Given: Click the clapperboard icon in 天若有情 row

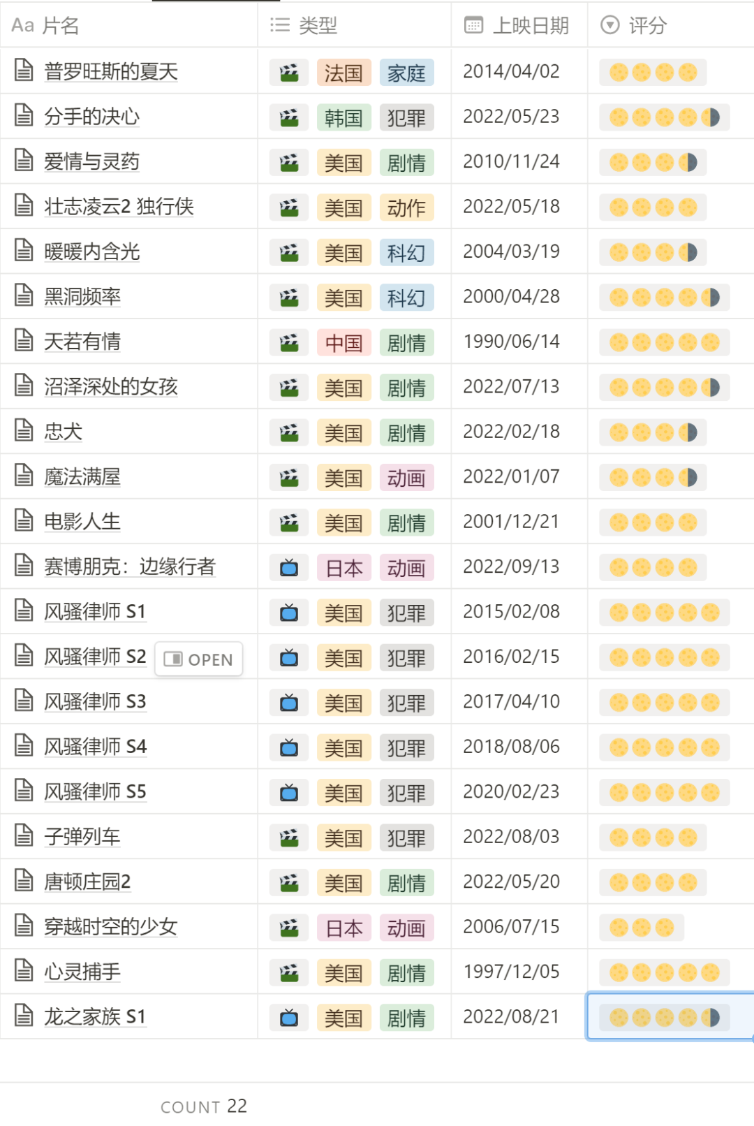Looking at the screenshot, I should [x=289, y=343].
